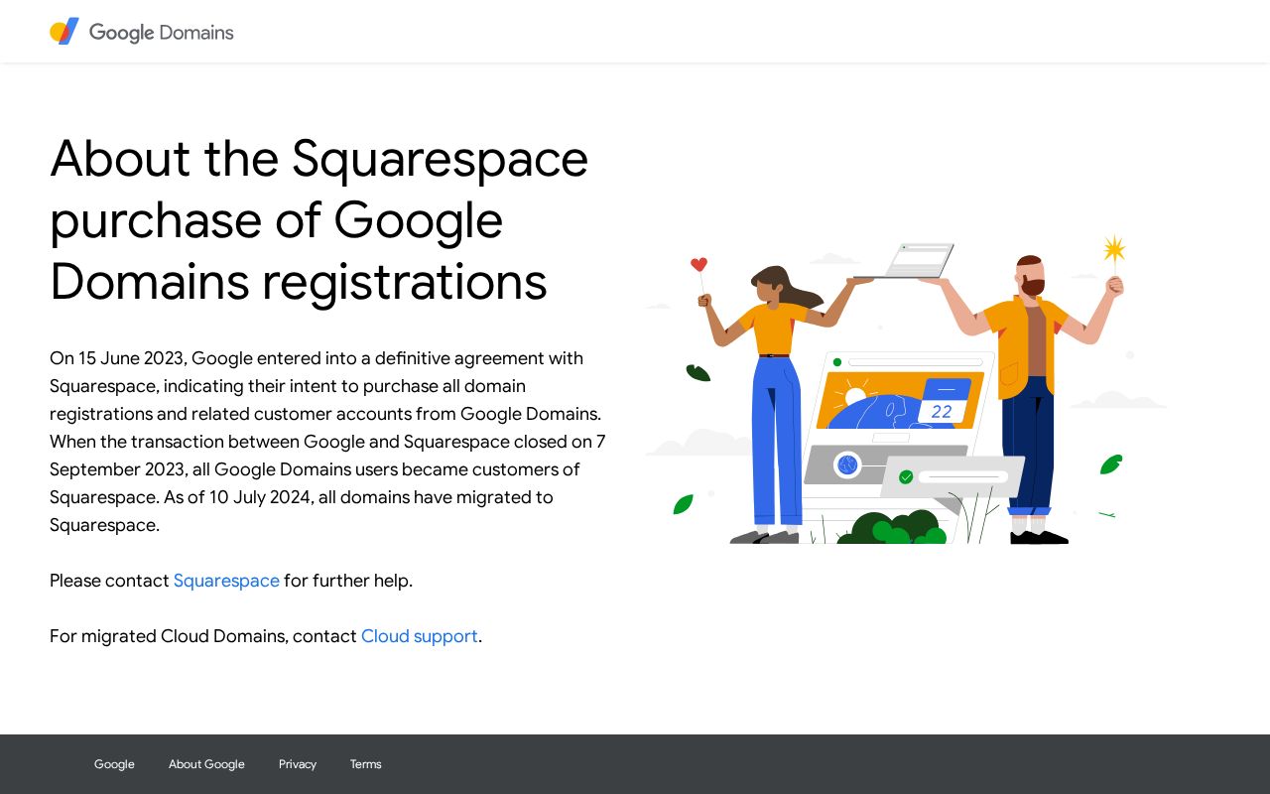Open the Squarespace link

pyautogui.click(x=226, y=581)
